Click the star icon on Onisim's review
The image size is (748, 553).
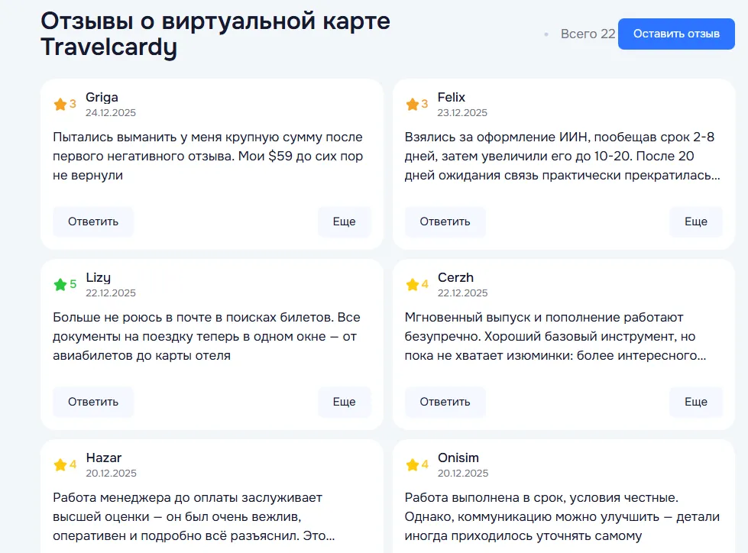[412, 465]
